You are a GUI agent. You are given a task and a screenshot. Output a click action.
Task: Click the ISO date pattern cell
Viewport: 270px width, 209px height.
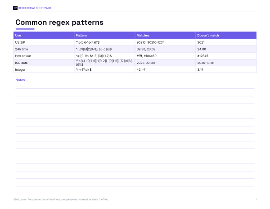pos(104,63)
